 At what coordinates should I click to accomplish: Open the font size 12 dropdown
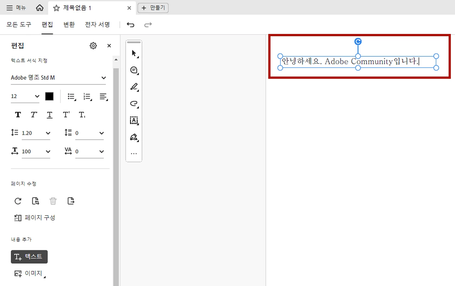click(x=25, y=96)
